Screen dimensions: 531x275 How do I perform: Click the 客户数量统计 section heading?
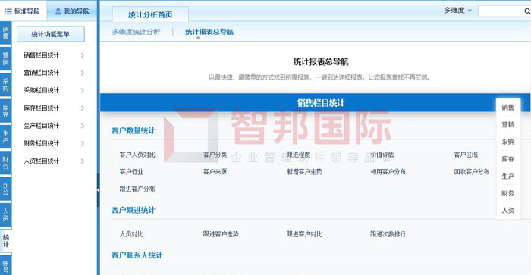click(133, 130)
